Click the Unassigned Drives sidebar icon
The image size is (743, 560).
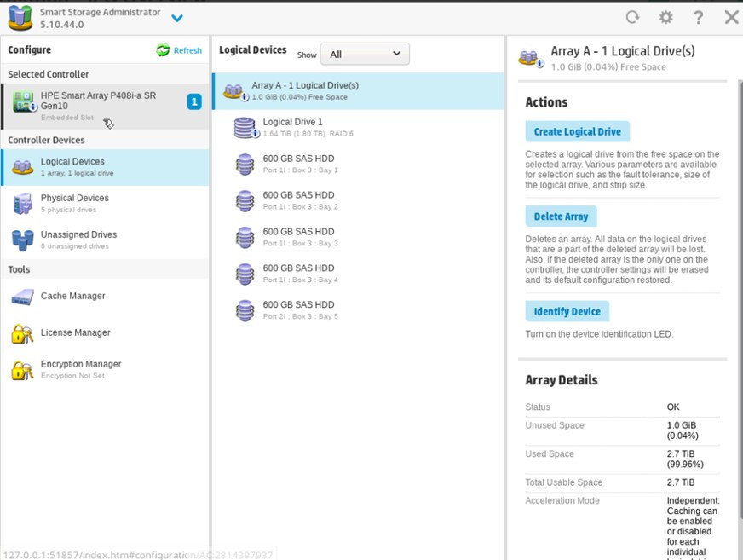pyautogui.click(x=22, y=240)
